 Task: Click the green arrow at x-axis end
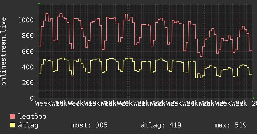(254, 98)
